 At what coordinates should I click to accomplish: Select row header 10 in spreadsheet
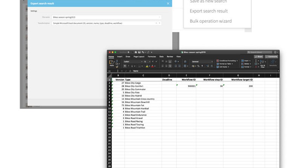pyautogui.click(x=110, y=108)
